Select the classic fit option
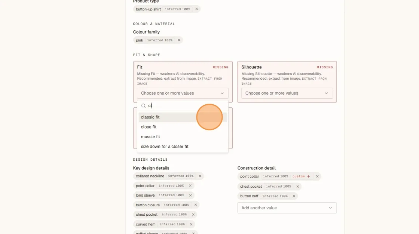This screenshot has width=419, height=234. click(183, 117)
